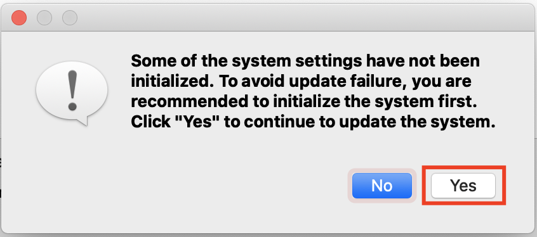Click the exclamation mark inside the bubble
537x237 pixels.
click(72, 91)
